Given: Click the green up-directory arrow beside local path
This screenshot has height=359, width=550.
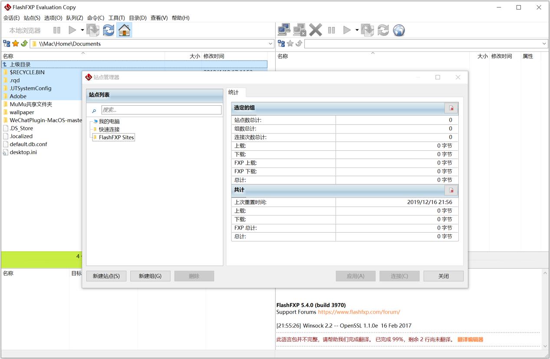Looking at the screenshot, I should point(24,43).
